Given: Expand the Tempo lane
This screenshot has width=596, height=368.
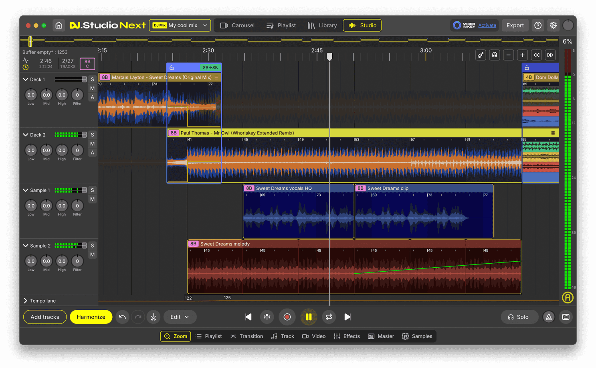Looking at the screenshot, I should [x=26, y=301].
